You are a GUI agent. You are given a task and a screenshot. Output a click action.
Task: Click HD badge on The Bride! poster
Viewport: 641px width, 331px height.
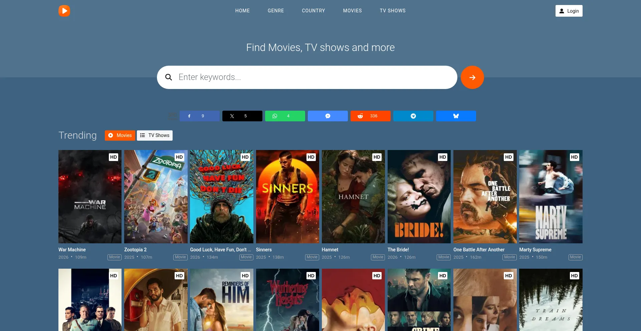click(443, 157)
